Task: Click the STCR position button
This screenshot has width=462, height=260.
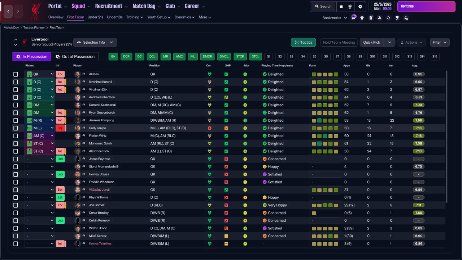Action: [x=240, y=56]
